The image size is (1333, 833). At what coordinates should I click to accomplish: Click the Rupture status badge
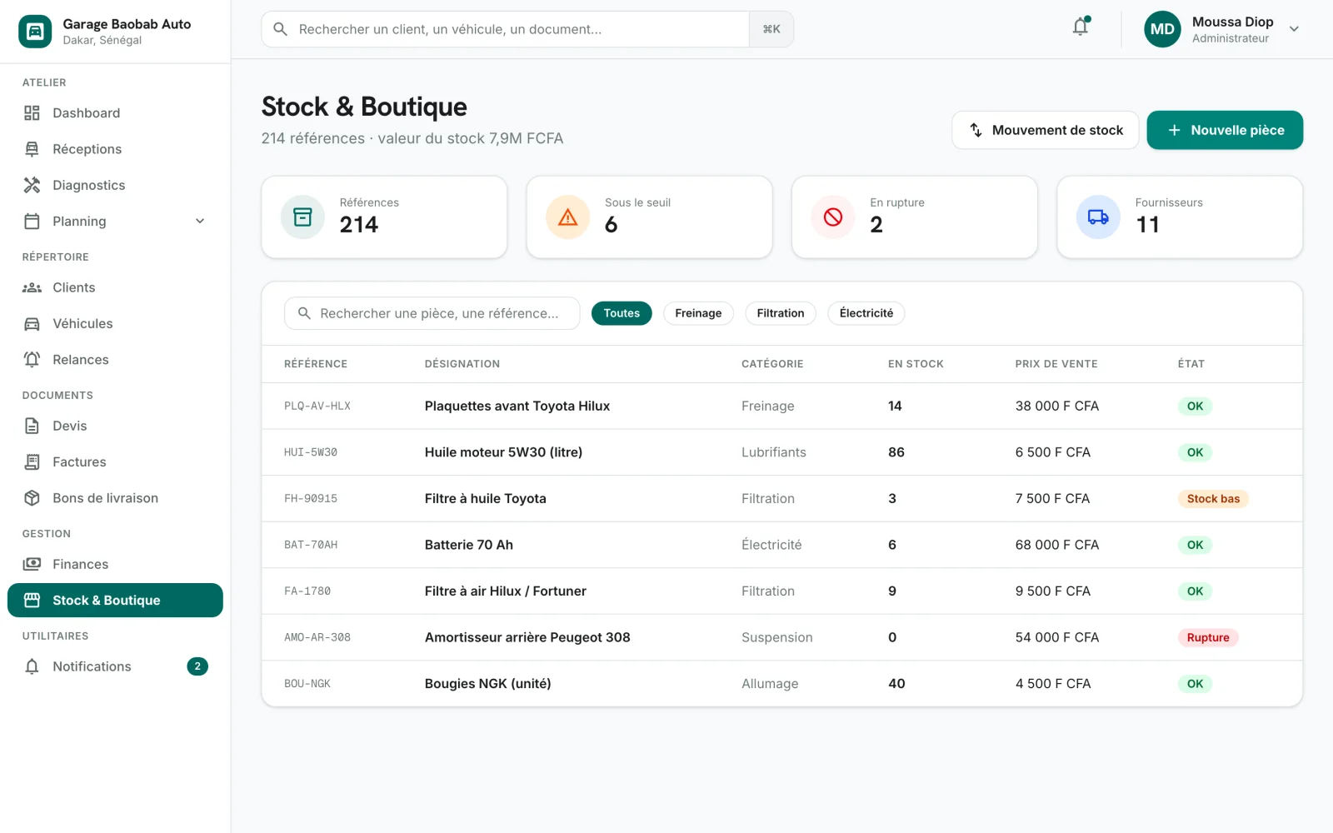pyautogui.click(x=1208, y=638)
